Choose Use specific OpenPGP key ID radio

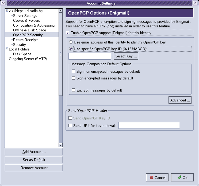[71, 49]
